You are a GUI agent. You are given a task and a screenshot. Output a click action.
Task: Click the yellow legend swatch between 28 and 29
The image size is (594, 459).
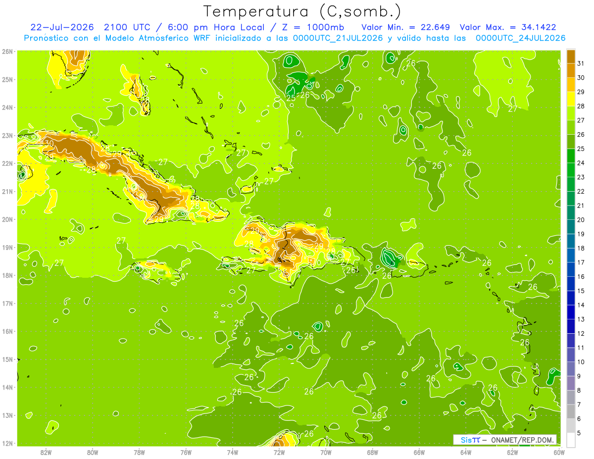point(571,99)
